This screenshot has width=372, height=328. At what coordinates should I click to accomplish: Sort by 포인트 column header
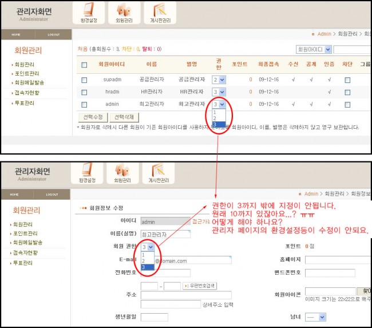pos(239,64)
